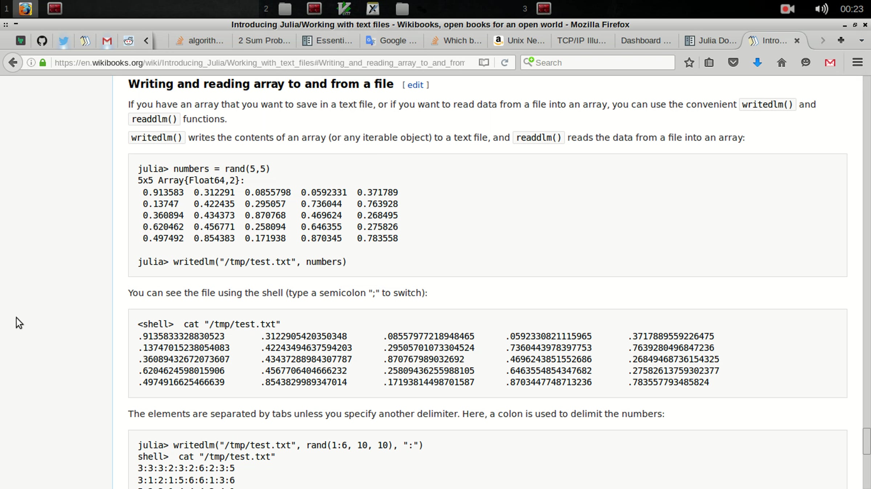Click the GitHub pinned tab icon
The width and height of the screenshot is (871, 489).
42,41
